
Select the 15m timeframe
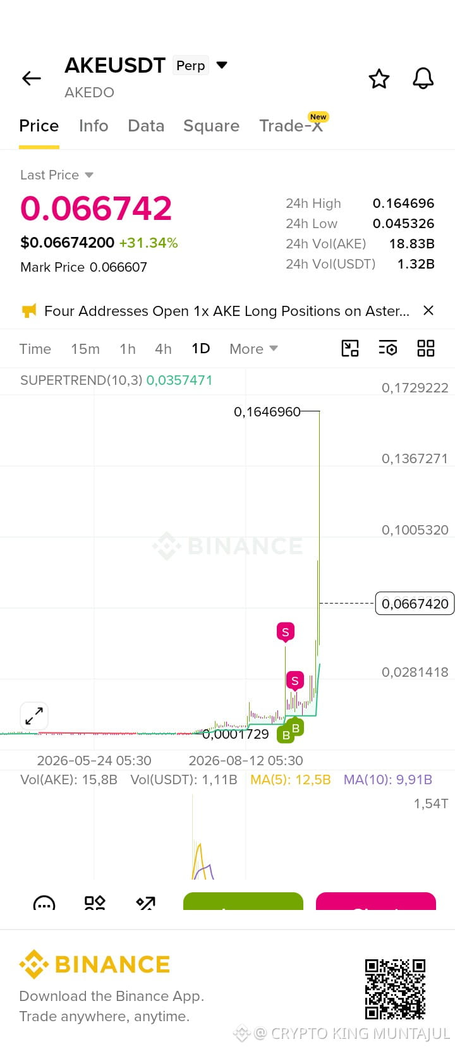click(85, 349)
